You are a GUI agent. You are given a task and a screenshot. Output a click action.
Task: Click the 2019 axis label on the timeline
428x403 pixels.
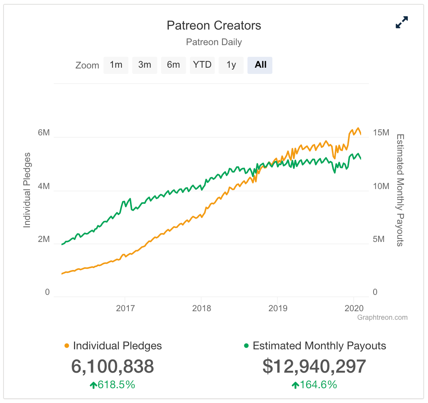pos(277,308)
